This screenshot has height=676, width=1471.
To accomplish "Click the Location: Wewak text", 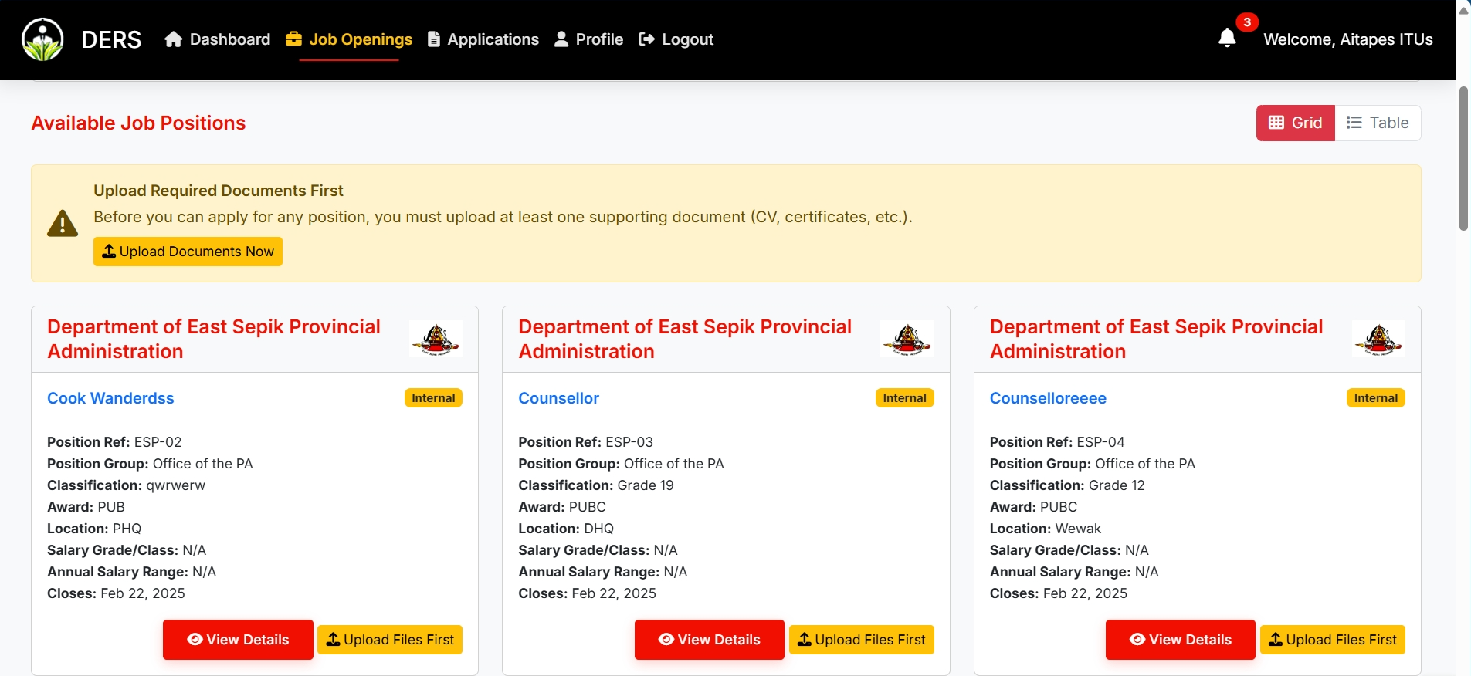I will (1046, 529).
